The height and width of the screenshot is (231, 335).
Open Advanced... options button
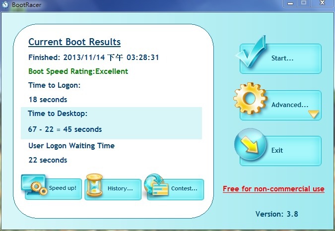pos(280,105)
